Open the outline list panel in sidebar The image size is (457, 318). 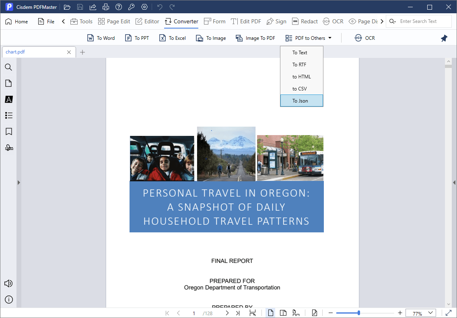8,115
